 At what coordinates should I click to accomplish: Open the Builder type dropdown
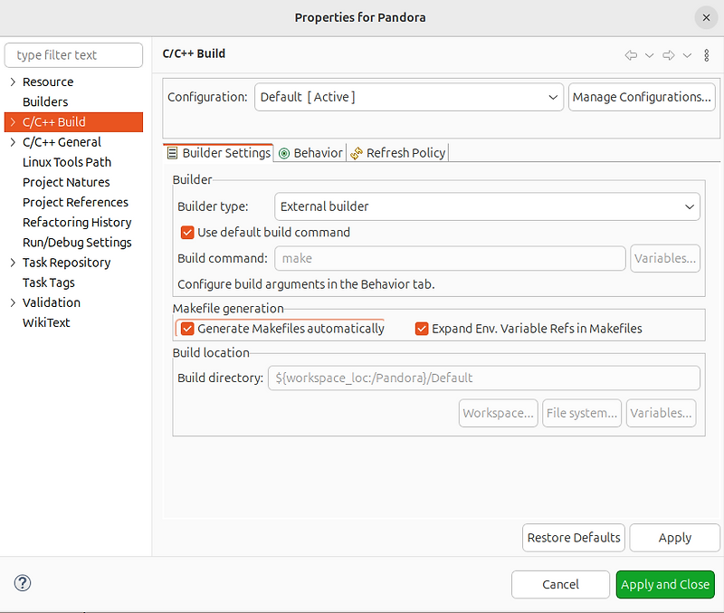(487, 206)
